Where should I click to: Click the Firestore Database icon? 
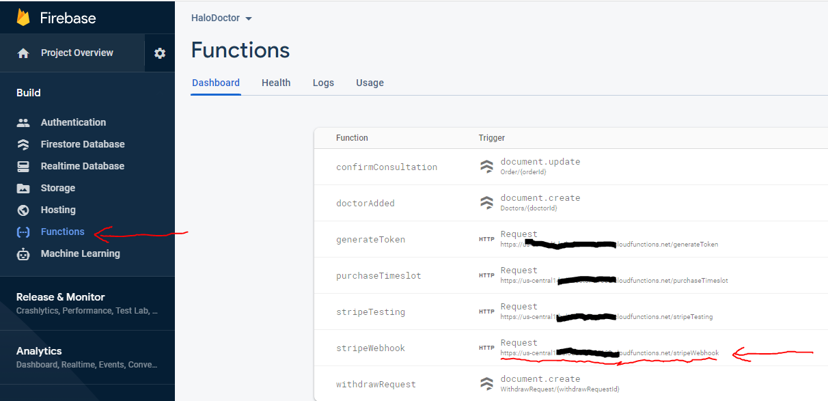pos(23,145)
